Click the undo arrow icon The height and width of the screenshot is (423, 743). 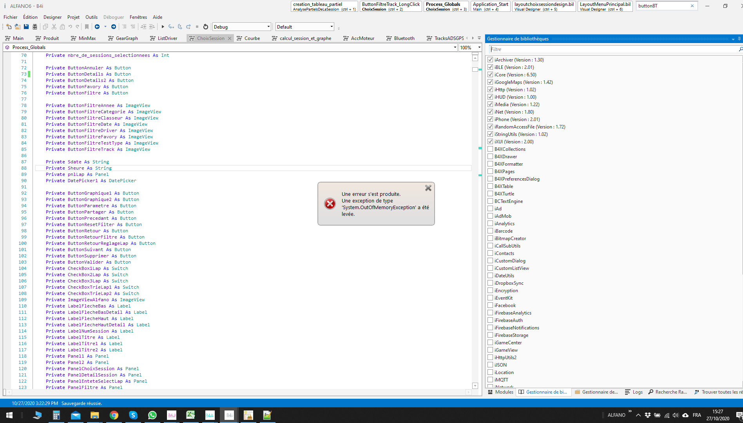click(x=70, y=27)
